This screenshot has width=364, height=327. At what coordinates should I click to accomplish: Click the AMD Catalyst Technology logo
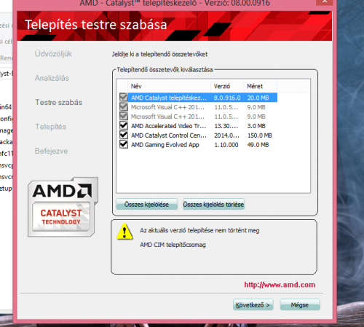[x=63, y=207]
